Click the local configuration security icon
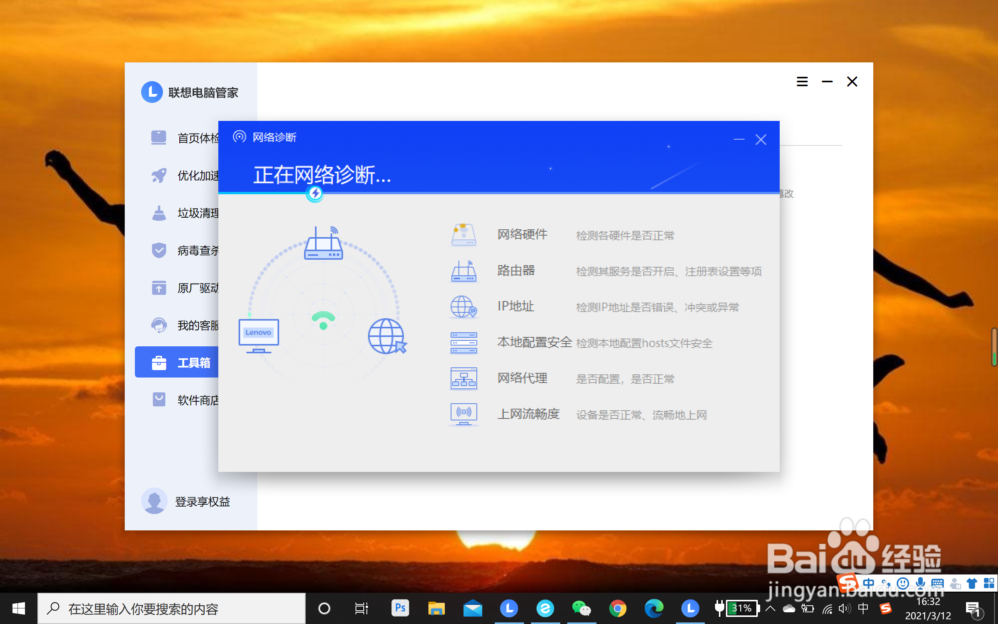This screenshot has width=998, height=624. pyautogui.click(x=464, y=342)
